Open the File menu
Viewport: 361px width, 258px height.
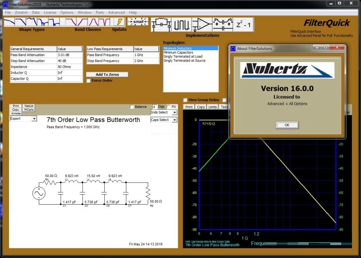pos(8,13)
